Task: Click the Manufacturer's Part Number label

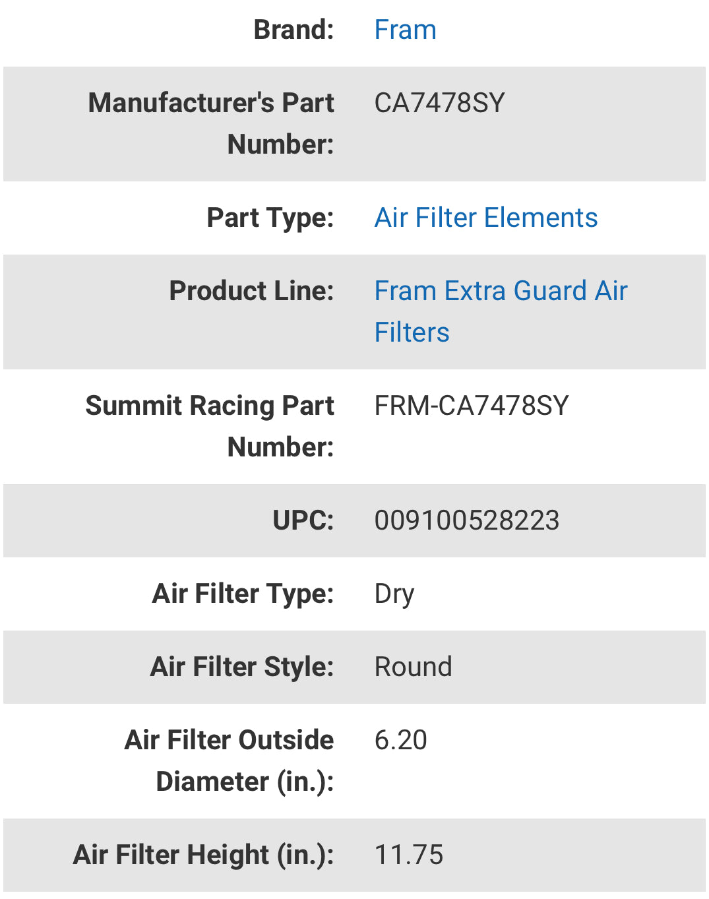Action: pyautogui.click(x=212, y=123)
